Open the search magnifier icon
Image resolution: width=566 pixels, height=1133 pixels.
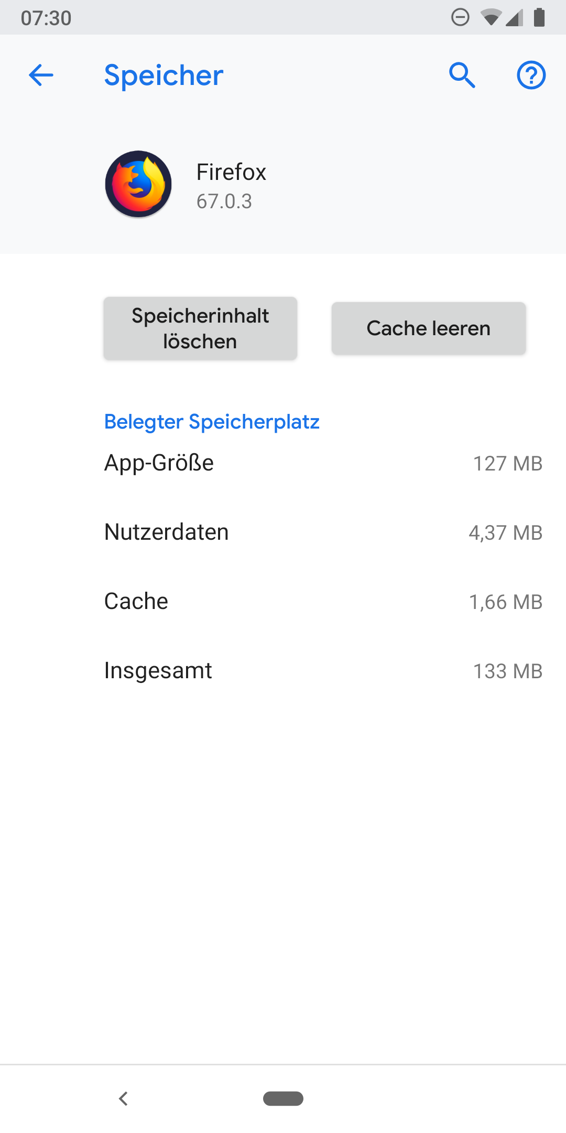click(462, 75)
